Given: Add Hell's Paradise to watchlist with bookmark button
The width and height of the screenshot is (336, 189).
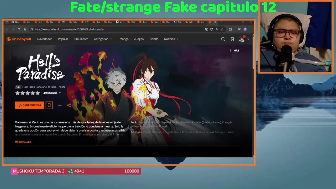Looking at the screenshot, I should pos(49,105).
